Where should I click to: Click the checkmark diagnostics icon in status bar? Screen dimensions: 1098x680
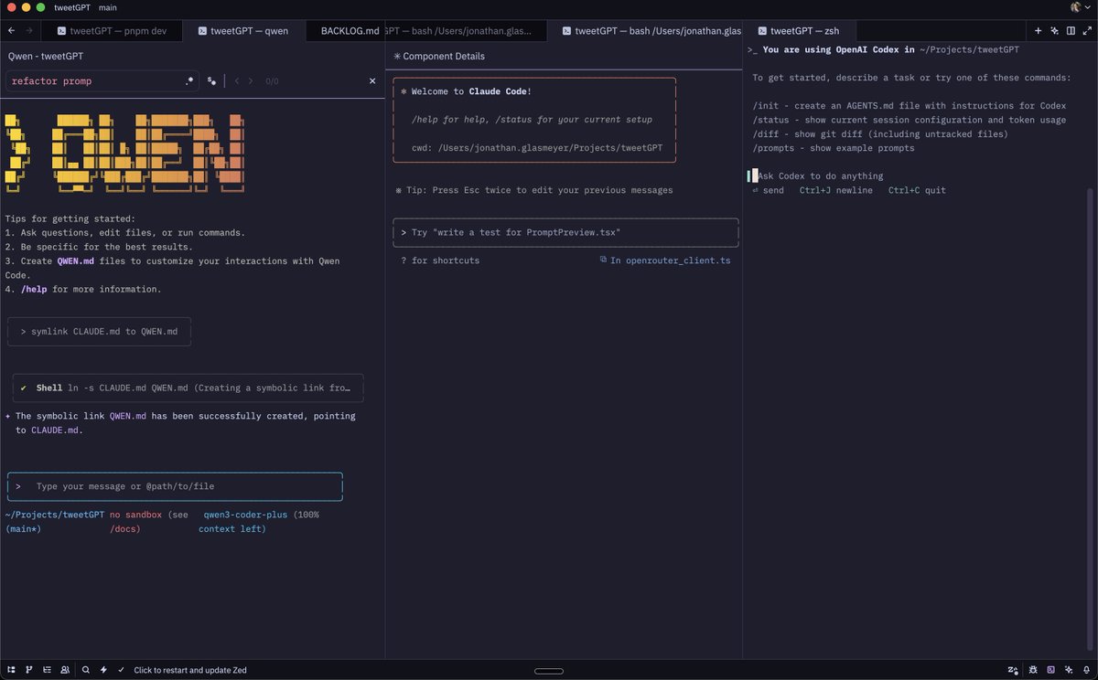[x=121, y=670]
